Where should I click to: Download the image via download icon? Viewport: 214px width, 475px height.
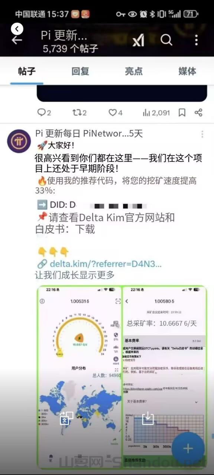coord(148,418)
